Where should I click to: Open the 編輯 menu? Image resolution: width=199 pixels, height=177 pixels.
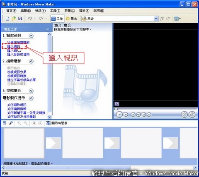(26, 11)
